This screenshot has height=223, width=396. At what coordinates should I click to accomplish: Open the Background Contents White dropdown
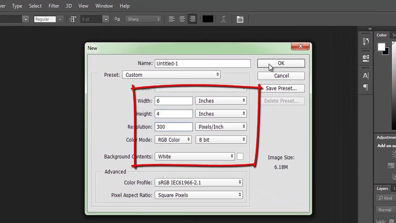[x=195, y=156]
